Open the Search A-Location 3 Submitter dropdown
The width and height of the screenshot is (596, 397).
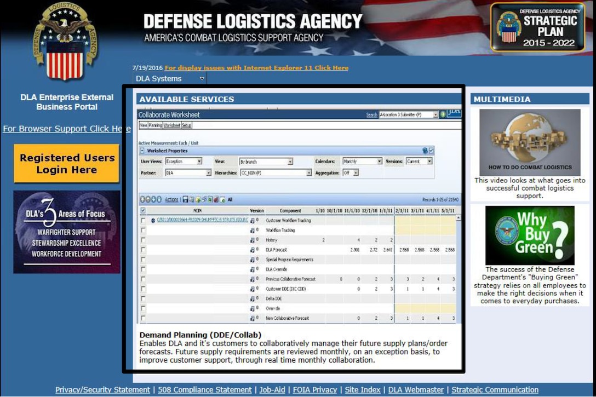click(x=409, y=114)
